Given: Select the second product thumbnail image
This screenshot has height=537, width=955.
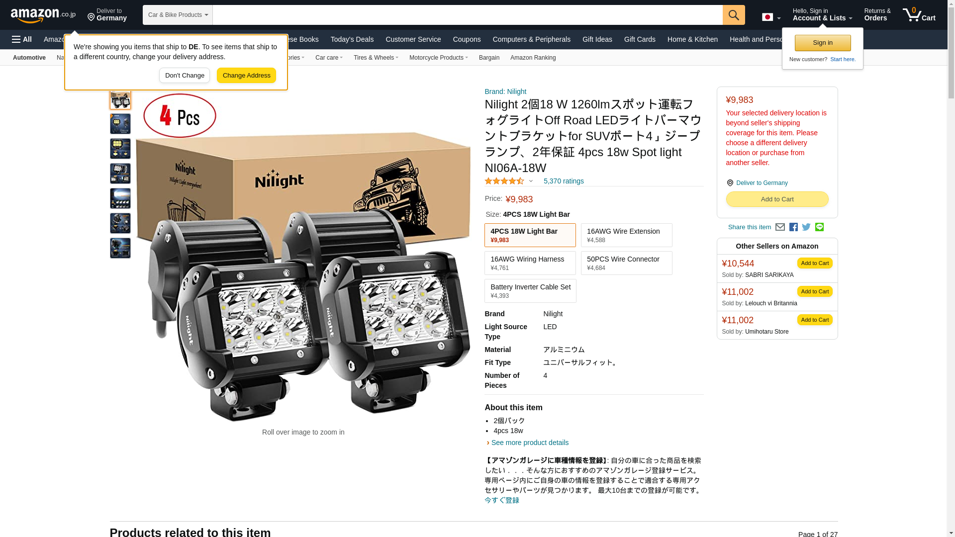Looking at the screenshot, I should coord(120,124).
